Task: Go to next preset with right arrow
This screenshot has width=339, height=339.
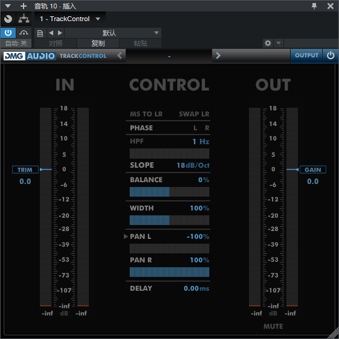Action: 60,33
